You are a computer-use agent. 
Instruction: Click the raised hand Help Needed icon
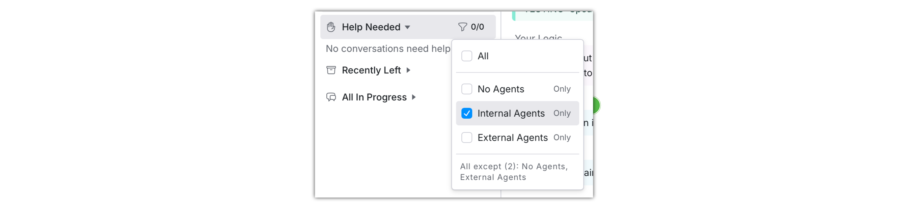(x=331, y=27)
